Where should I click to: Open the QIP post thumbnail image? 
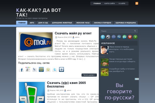(32, 92)
